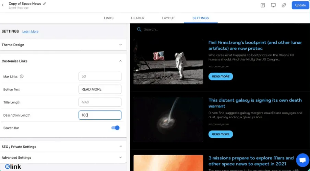Screen dimensions: 310x171
Task: Click the elink logo
Action: coord(13,167)
